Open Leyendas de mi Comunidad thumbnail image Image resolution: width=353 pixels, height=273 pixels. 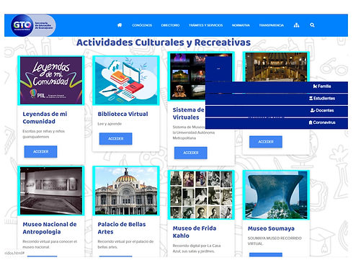click(51, 81)
